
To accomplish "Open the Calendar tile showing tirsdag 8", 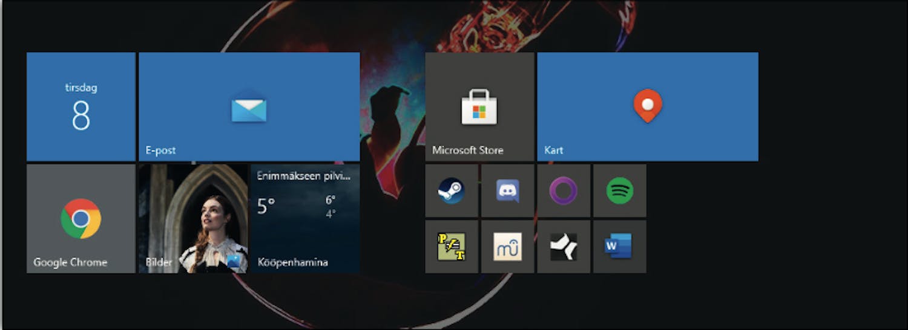I will [x=81, y=106].
